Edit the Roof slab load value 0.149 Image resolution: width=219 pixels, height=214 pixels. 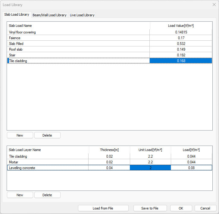pos(181,49)
